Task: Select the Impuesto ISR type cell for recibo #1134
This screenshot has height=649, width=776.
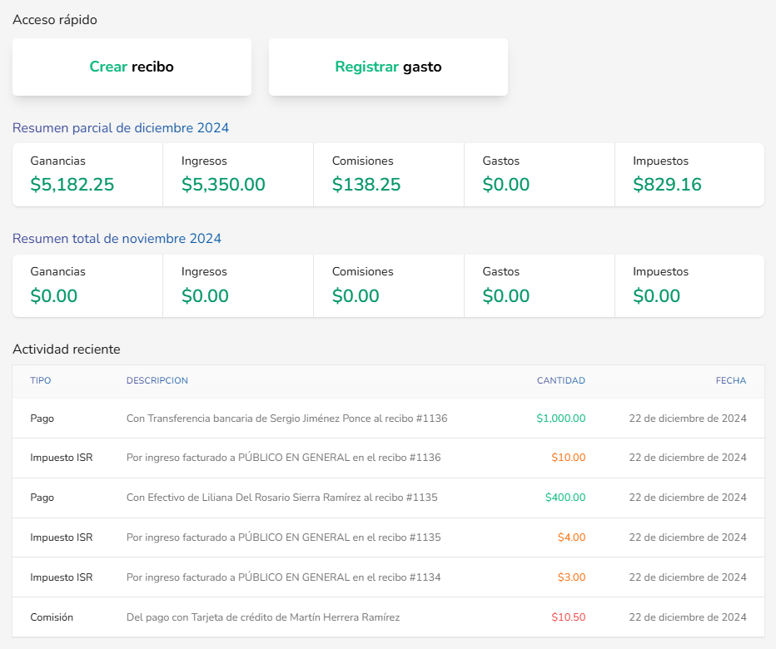Action: pyautogui.click(x=62, y=577)
